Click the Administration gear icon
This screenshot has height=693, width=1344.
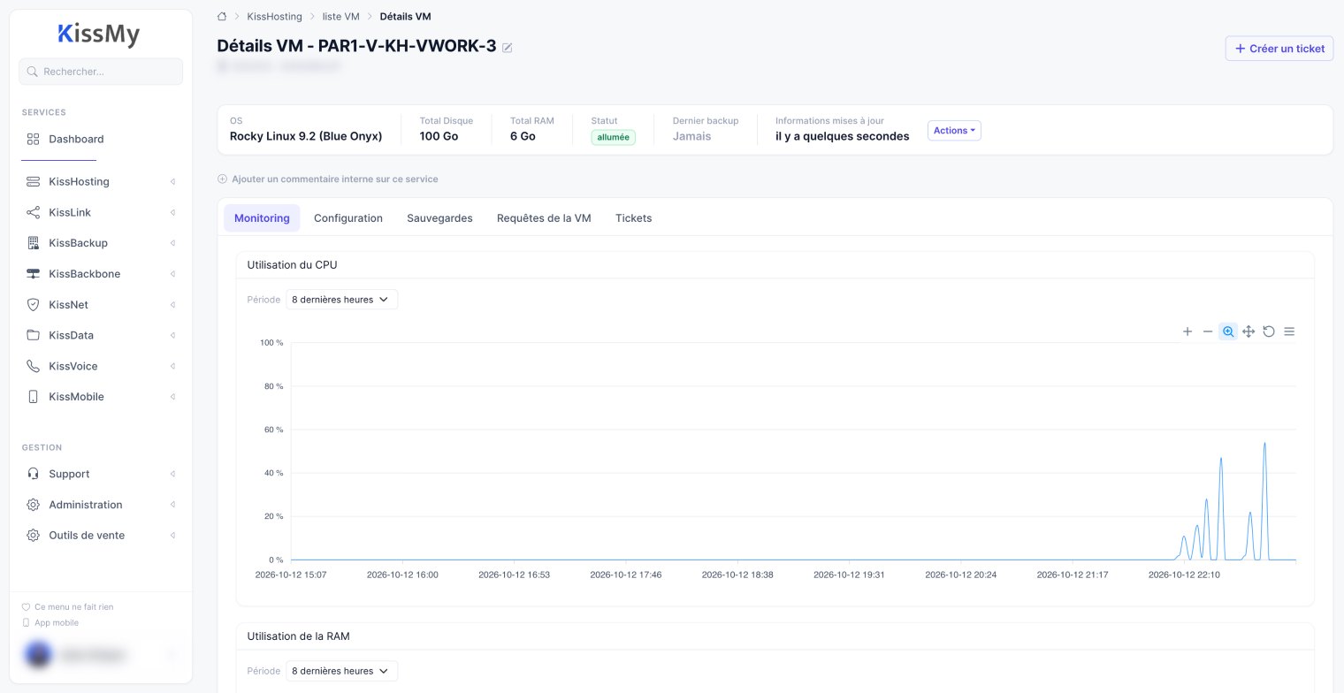(34, 505)
